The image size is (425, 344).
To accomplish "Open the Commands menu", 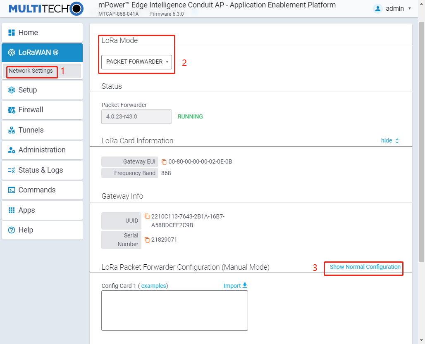I will (x=42, y=190).
